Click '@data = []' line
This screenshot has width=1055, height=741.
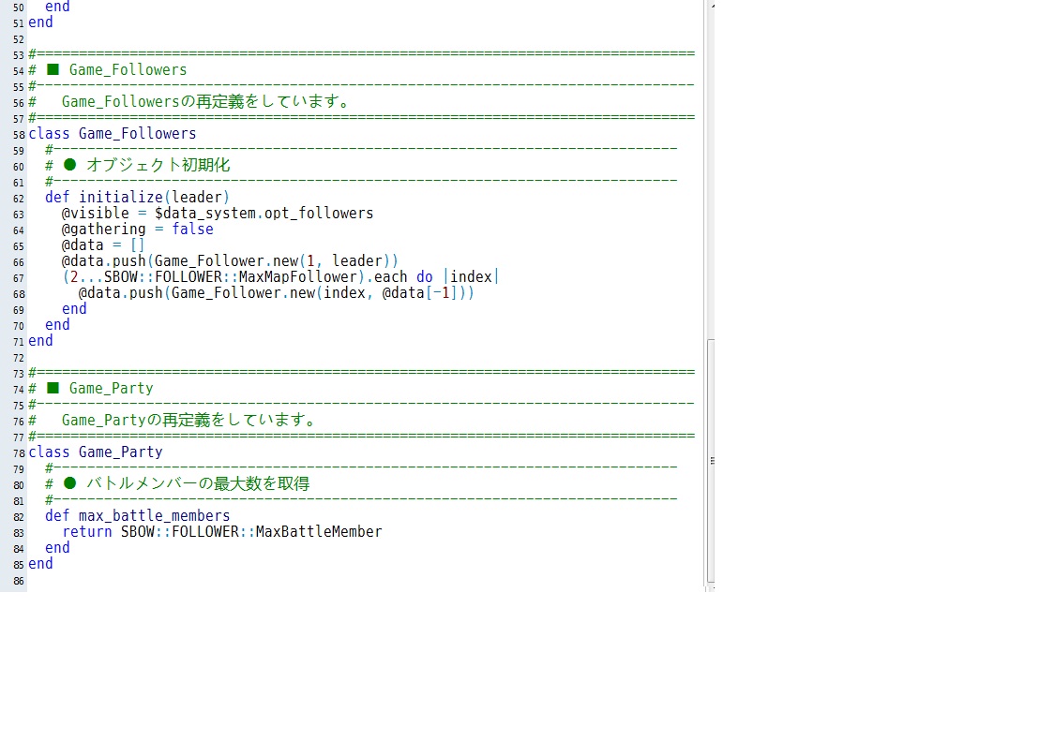[103, 245]
